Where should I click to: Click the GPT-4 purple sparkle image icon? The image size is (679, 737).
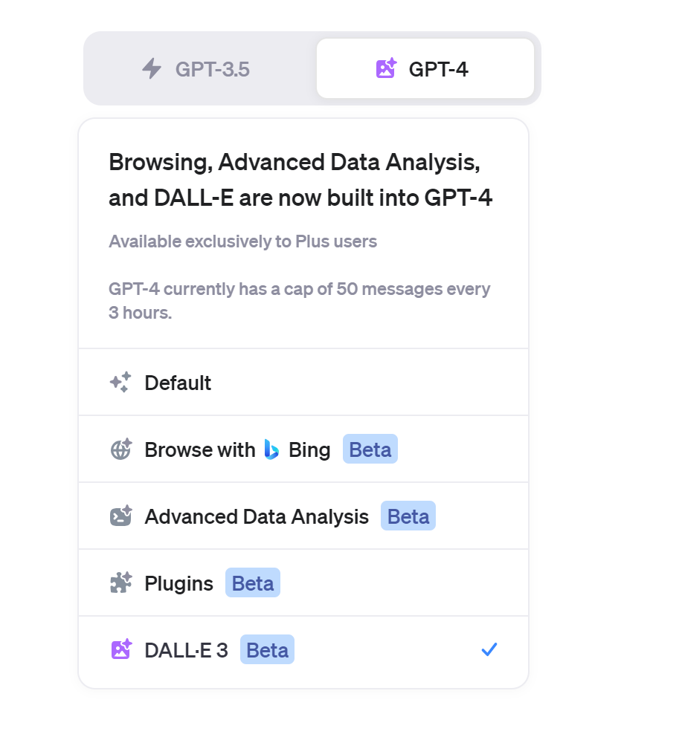(386, 69)
